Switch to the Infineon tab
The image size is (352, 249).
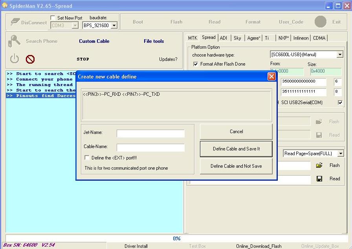(301, 38)
